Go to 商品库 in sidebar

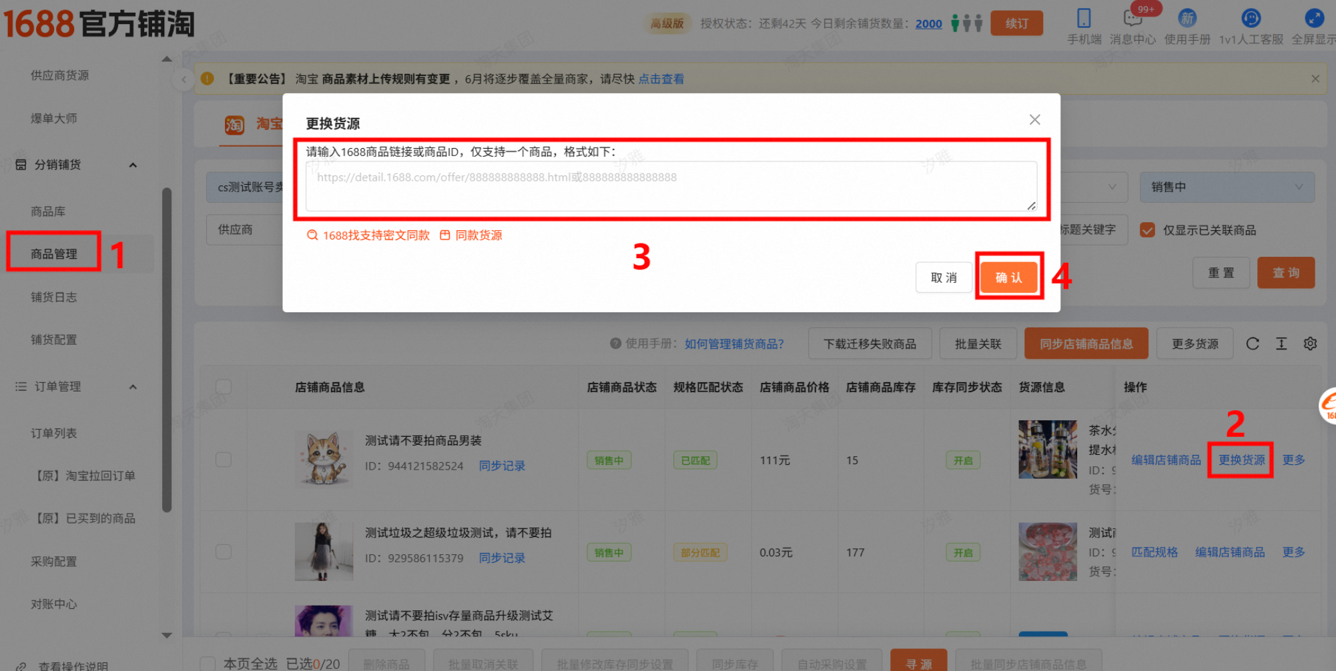pos(48,211)
